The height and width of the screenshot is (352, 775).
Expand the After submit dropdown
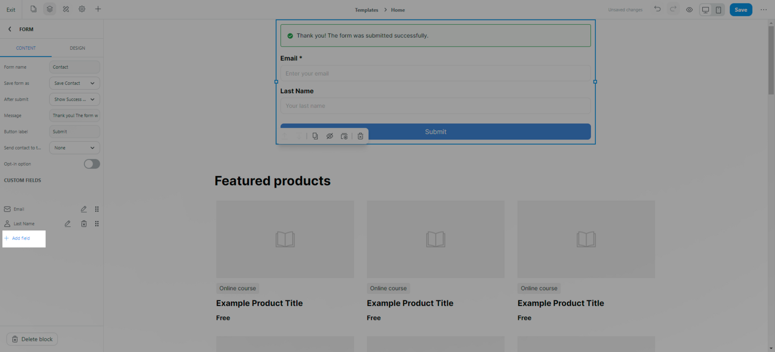pyautogui.click(x=75, y=99)
